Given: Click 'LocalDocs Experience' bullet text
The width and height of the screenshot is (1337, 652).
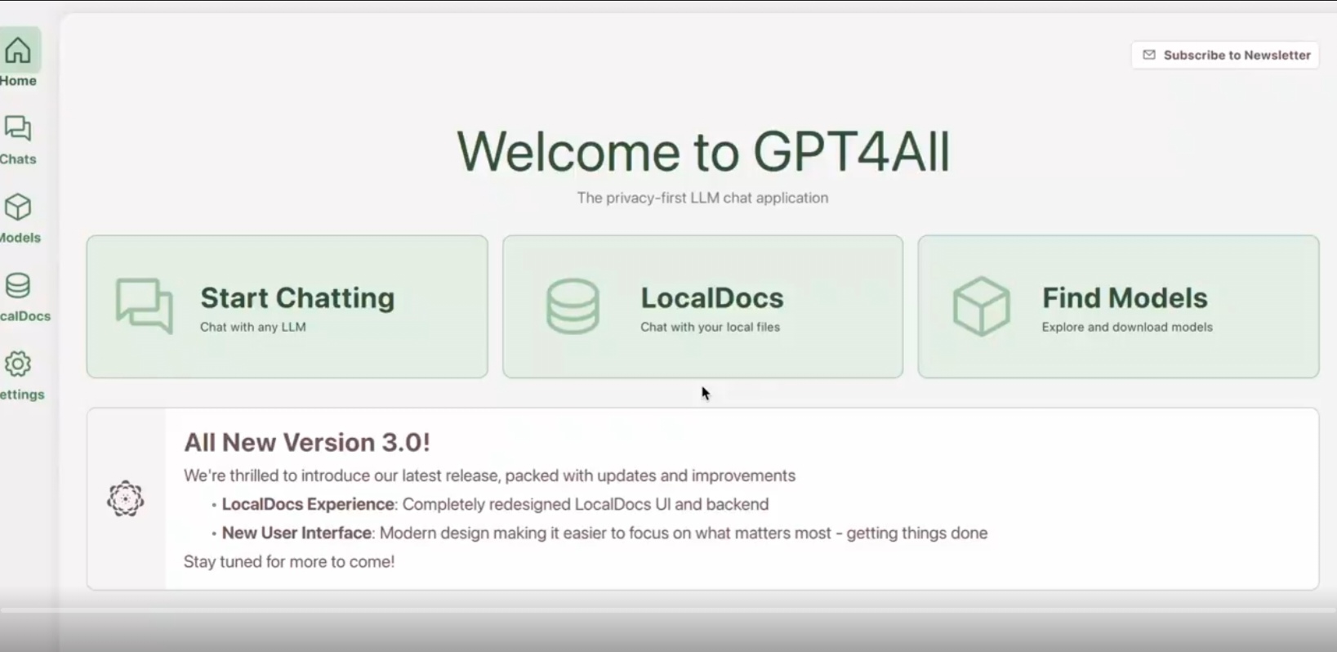Looking at the screenshot, I should [309, 504].
